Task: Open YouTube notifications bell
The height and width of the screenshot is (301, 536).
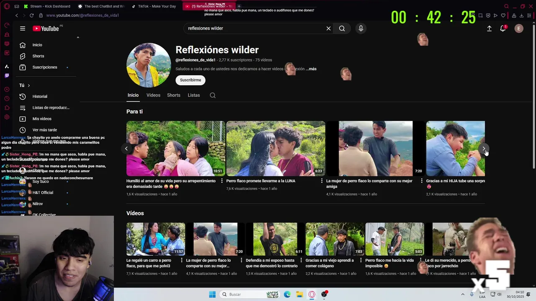Action: click(x=503, y=28)
